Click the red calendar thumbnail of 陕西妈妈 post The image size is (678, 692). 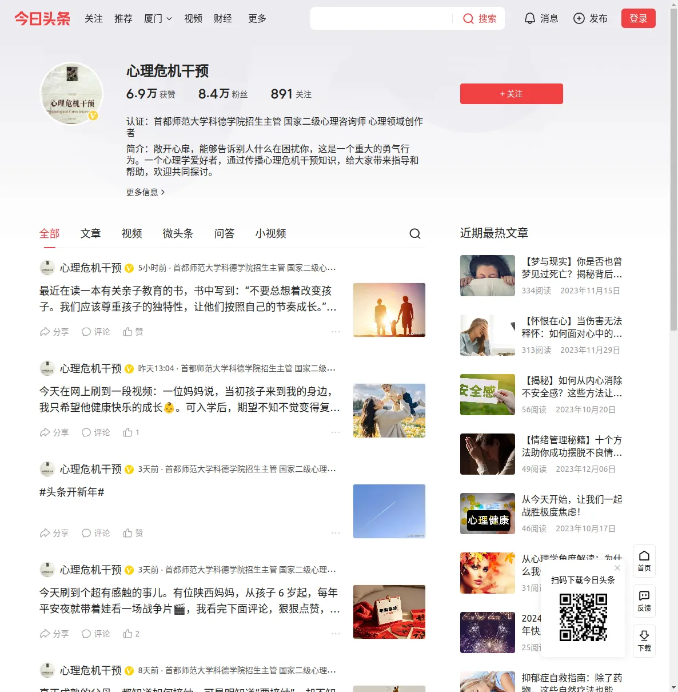point(389,612)
